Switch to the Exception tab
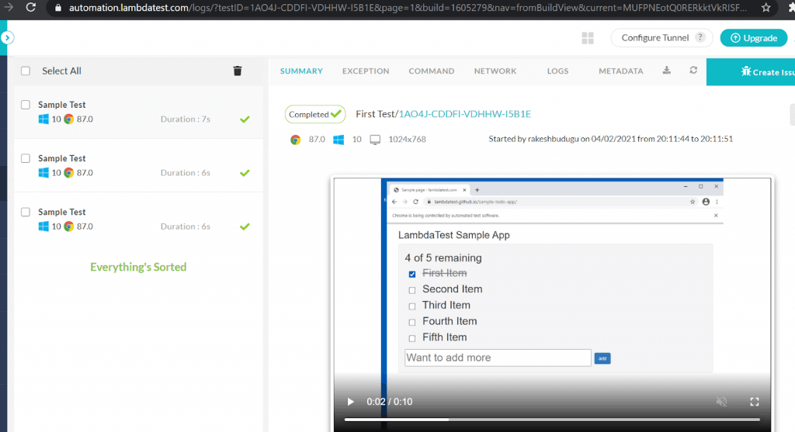Image resolution: width=795 pixels, height=432 pixels. click(x=366, y=71)
